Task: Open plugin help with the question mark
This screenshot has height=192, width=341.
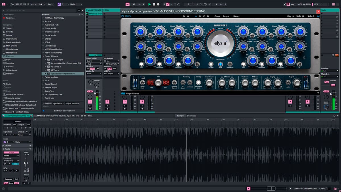Action: (x=318, y=93)
